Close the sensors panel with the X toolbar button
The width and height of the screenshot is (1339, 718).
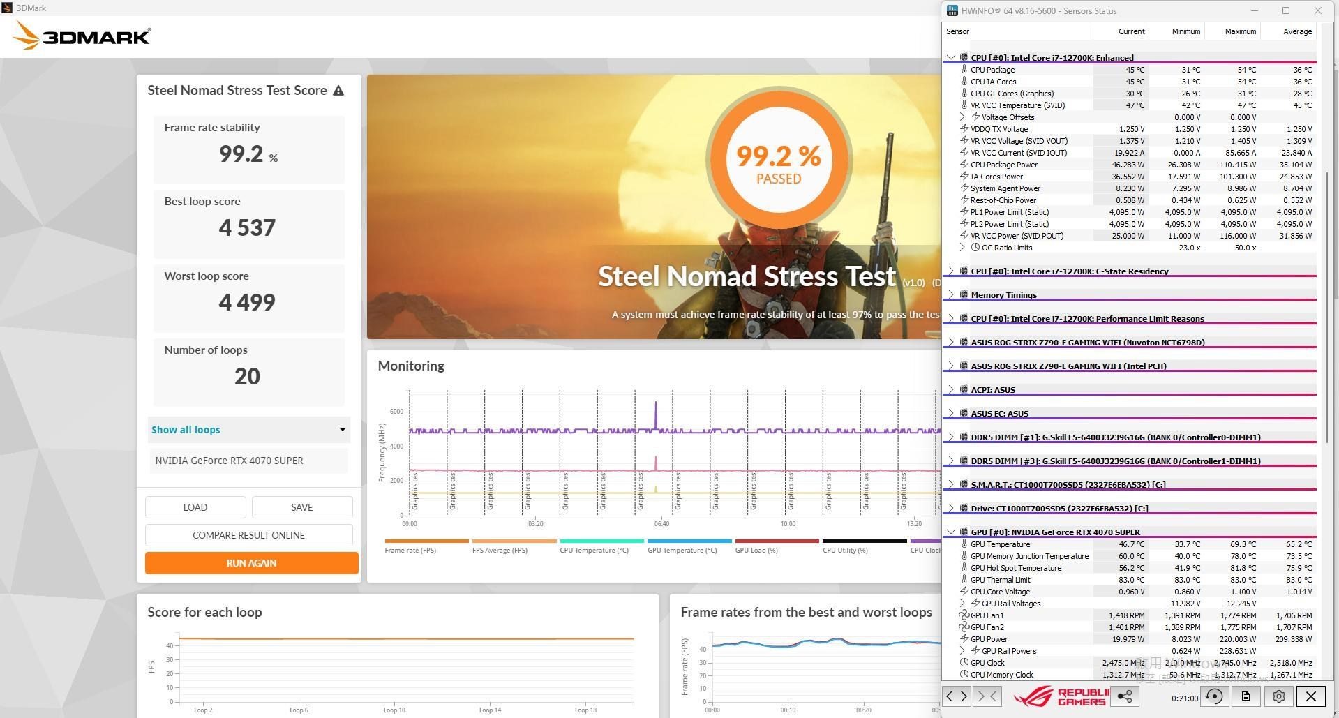click(1311, 696)
